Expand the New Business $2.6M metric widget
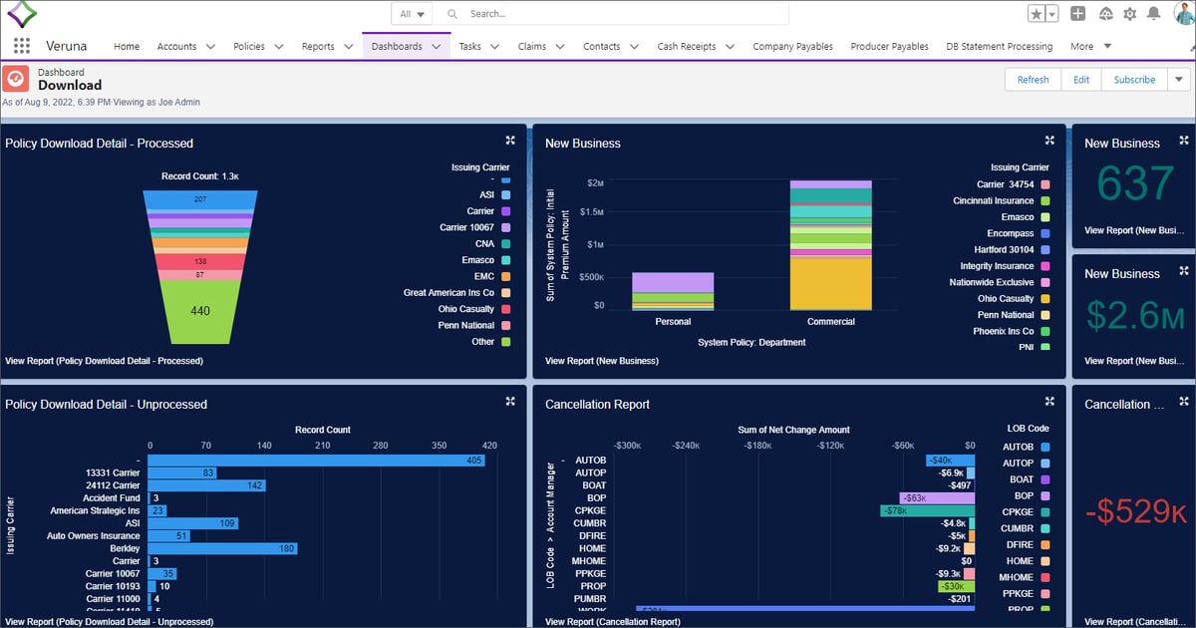1196x628 pixels. (1184, 271)
